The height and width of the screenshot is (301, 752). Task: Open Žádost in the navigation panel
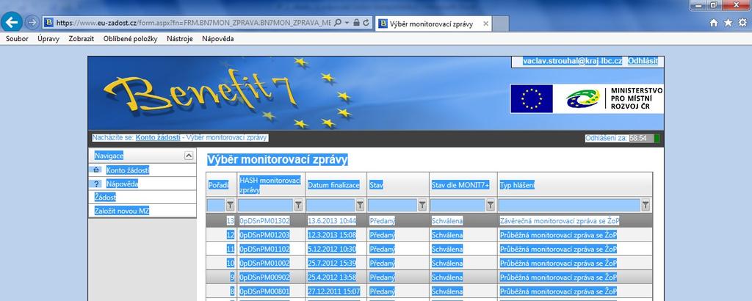click(105, 197)
